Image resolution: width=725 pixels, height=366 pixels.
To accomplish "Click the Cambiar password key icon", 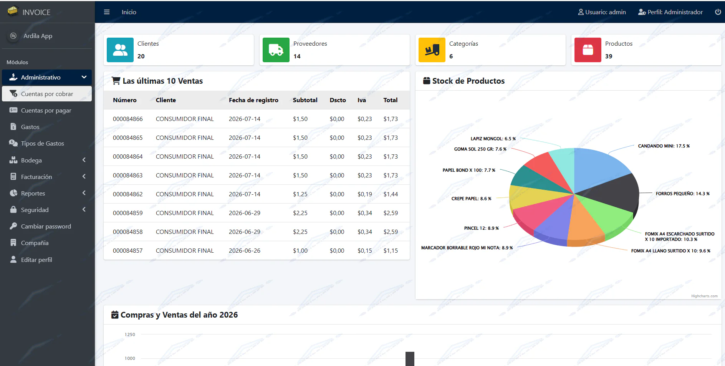I will pos(13,226).
